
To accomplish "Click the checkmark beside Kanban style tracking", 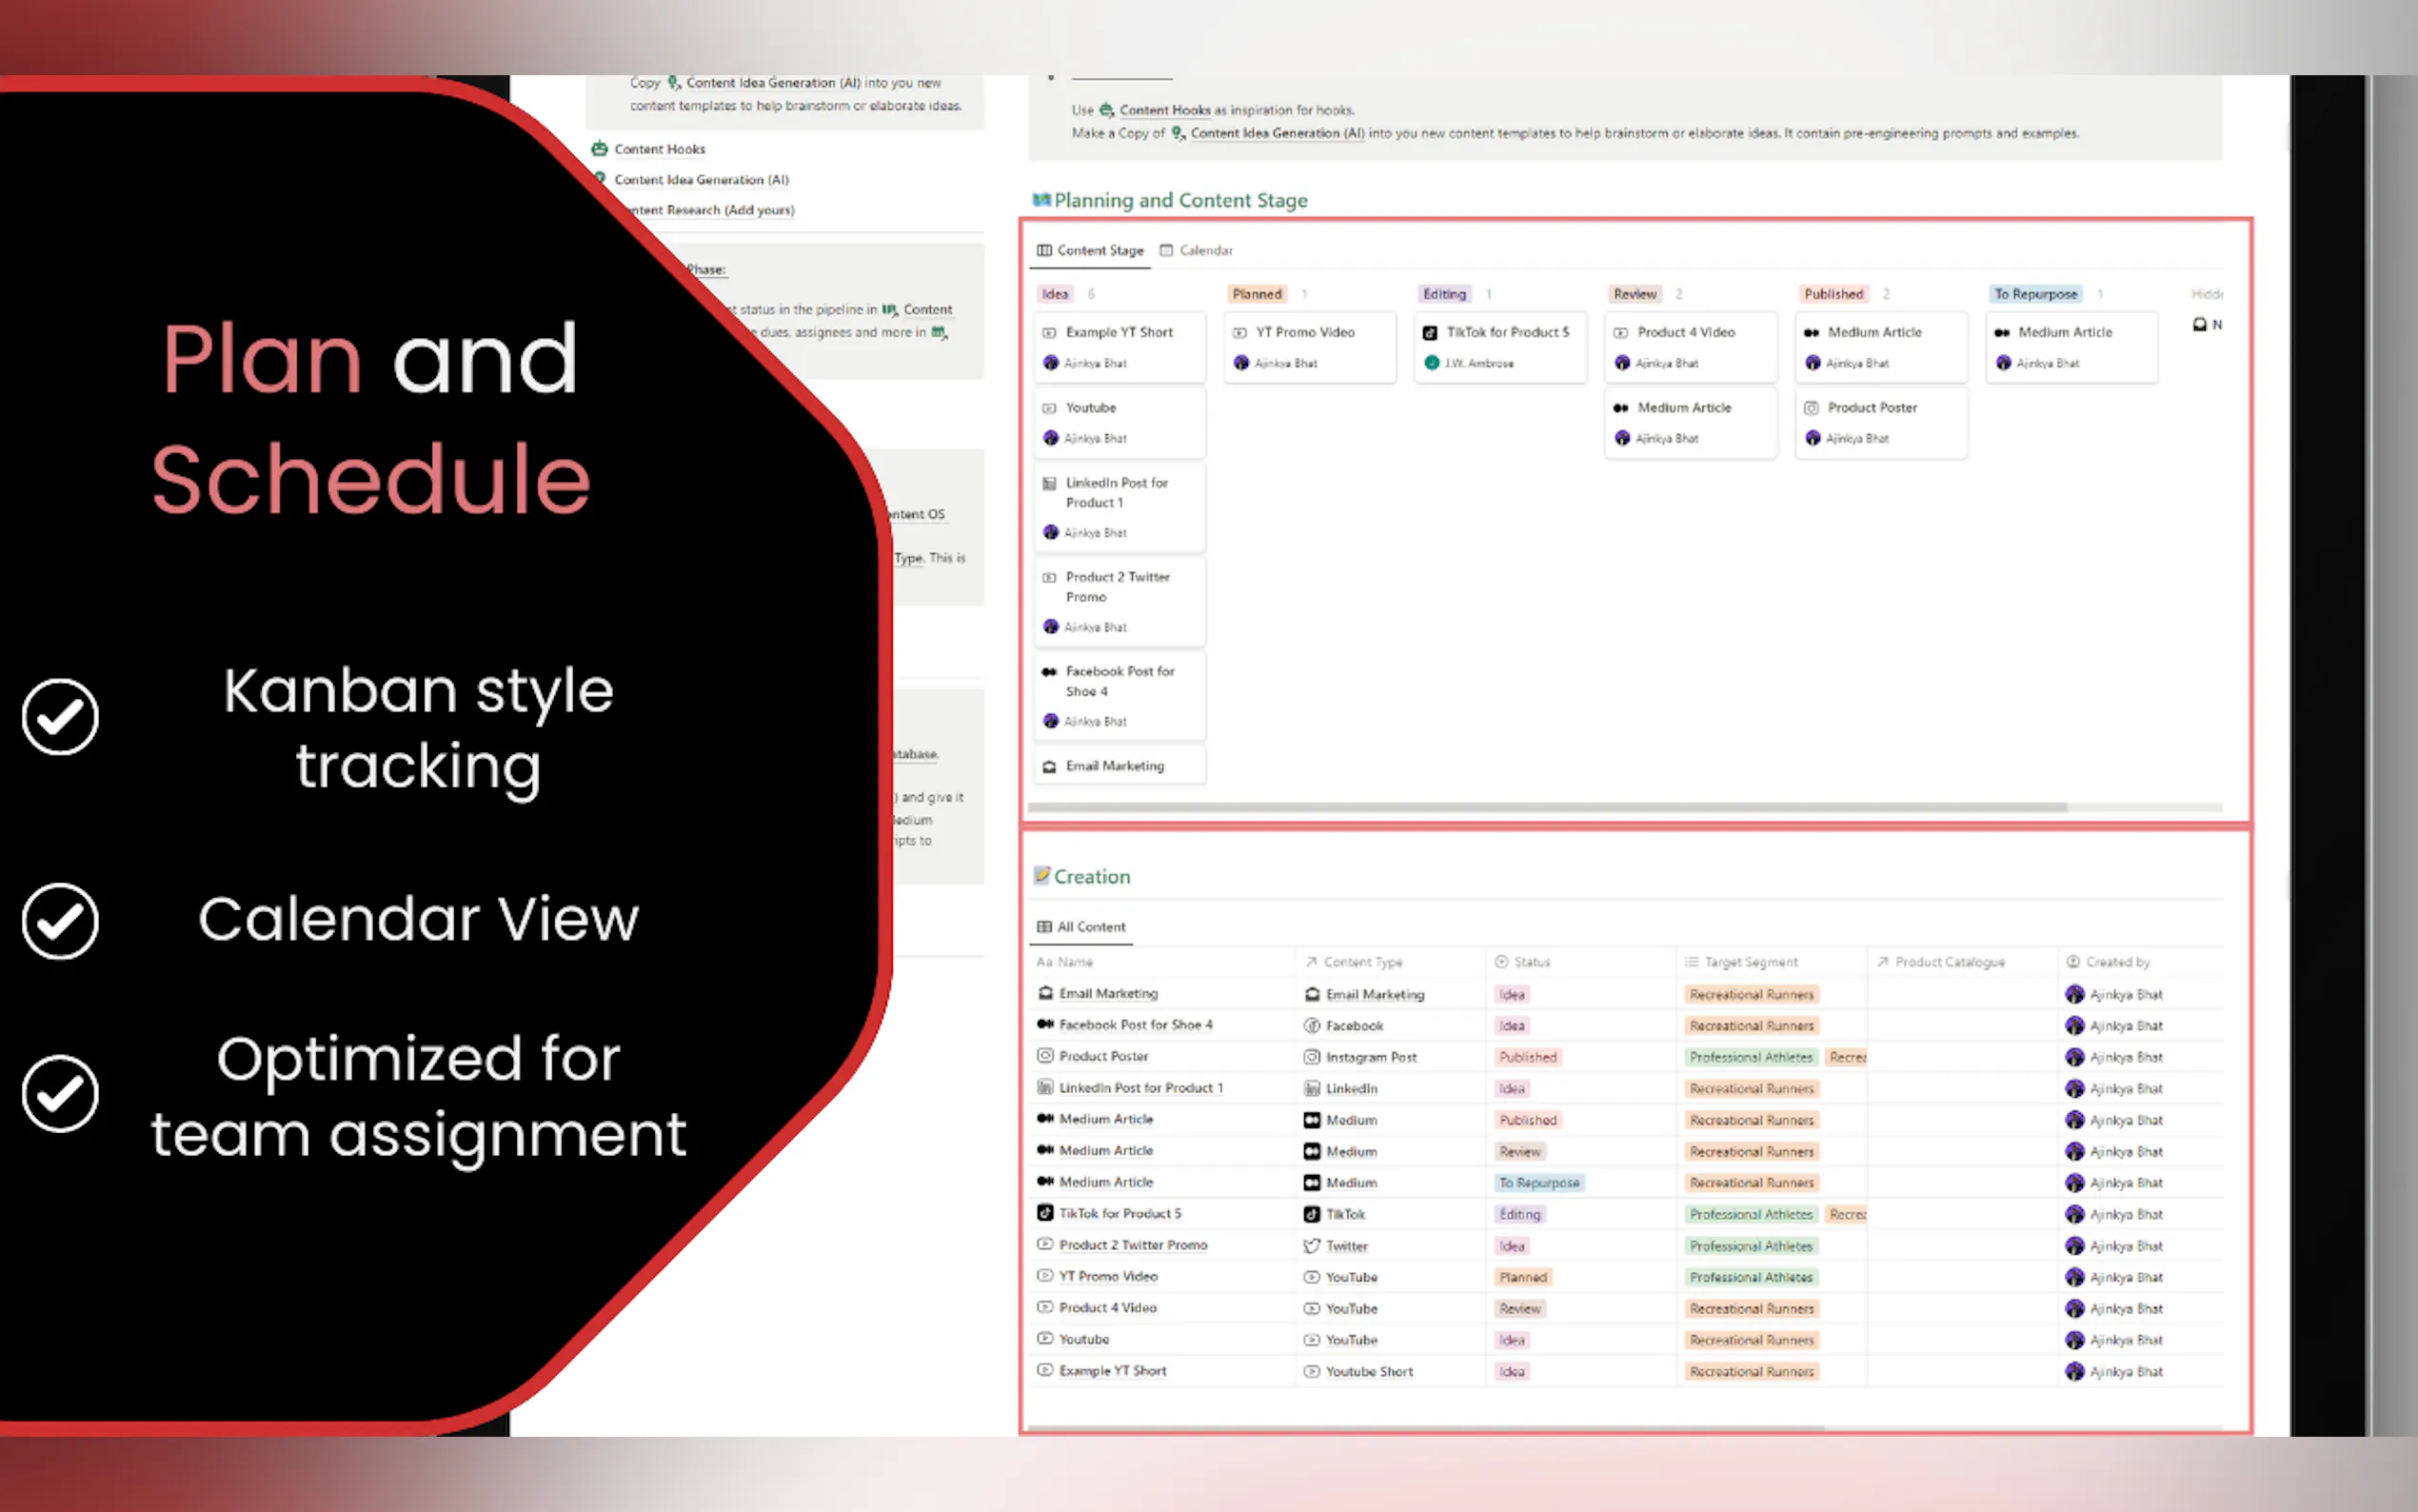I will [x=60, y=717].
